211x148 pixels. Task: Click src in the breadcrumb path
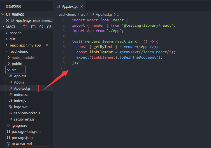tap(83, 14)
